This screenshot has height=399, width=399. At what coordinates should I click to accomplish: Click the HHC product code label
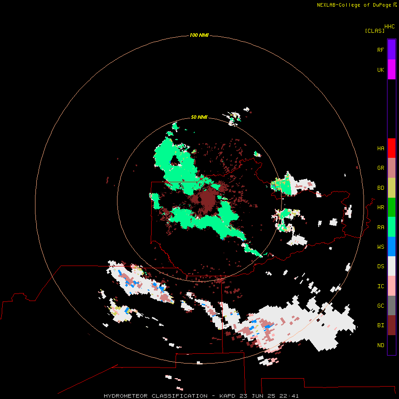[389, 27]
